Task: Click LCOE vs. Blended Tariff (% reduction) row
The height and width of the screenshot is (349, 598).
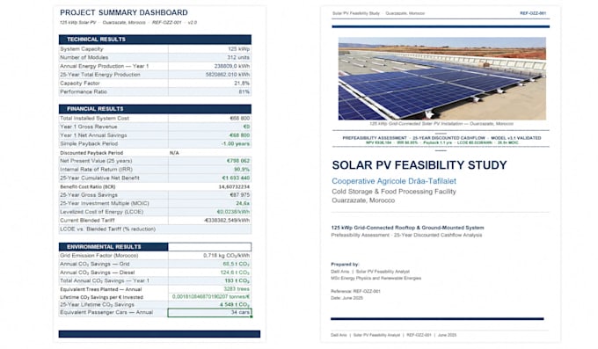Action: point(155,229)
